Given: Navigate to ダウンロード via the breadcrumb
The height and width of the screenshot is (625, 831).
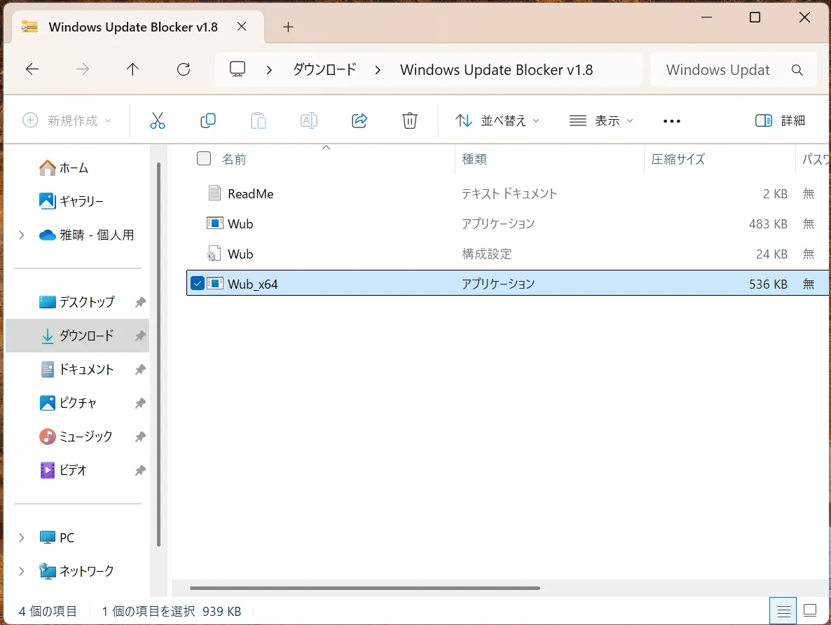Looking at the screenshot, I should (323, 69).
